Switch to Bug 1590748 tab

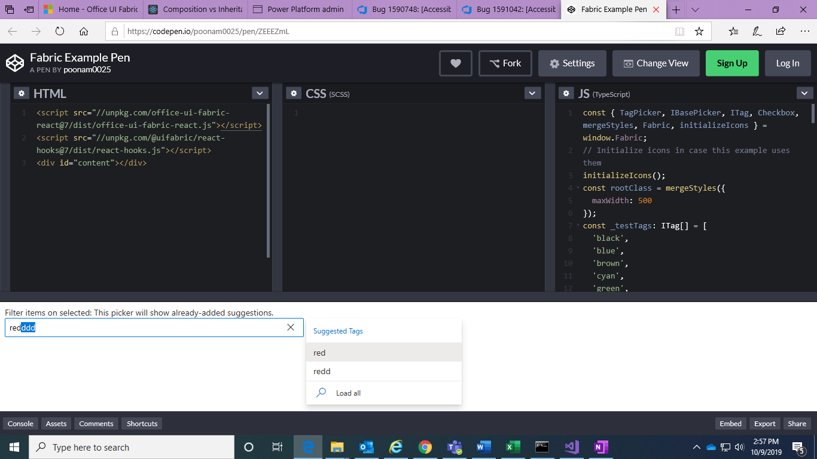point(404,10)
